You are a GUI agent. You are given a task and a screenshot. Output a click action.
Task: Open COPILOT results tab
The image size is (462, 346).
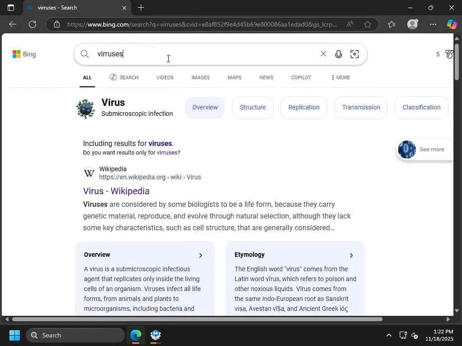click(301, 77)
